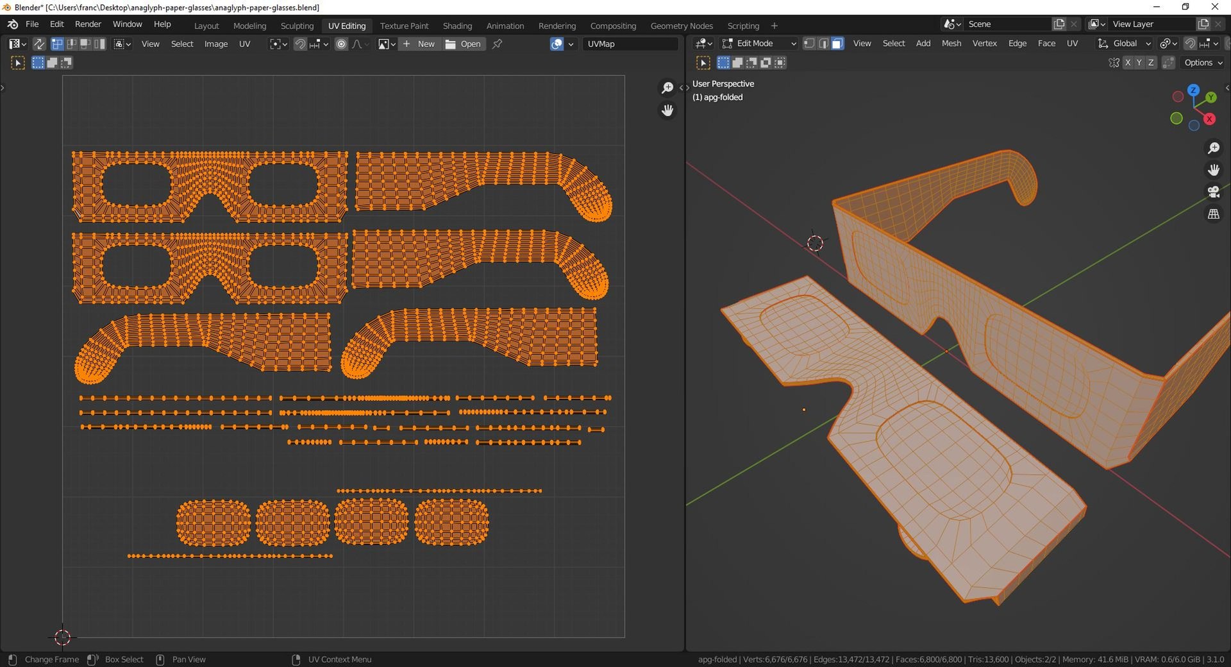
Task: Click the UV sync selection icon
Action: click(39, 44)
